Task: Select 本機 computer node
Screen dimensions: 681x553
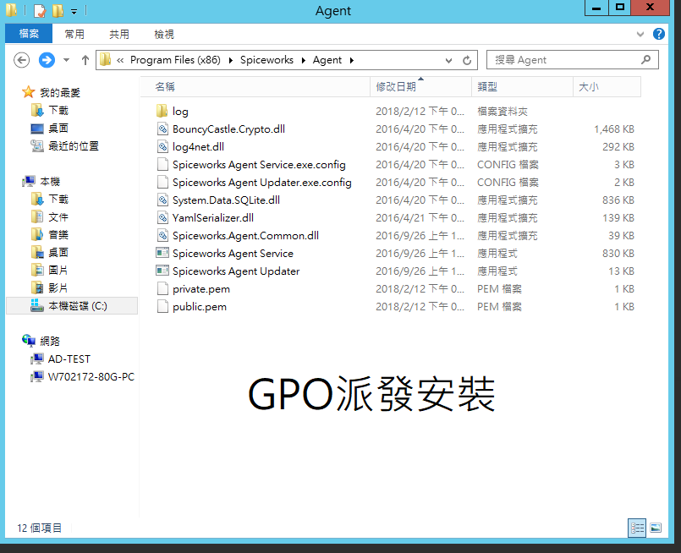Action: 50,182
